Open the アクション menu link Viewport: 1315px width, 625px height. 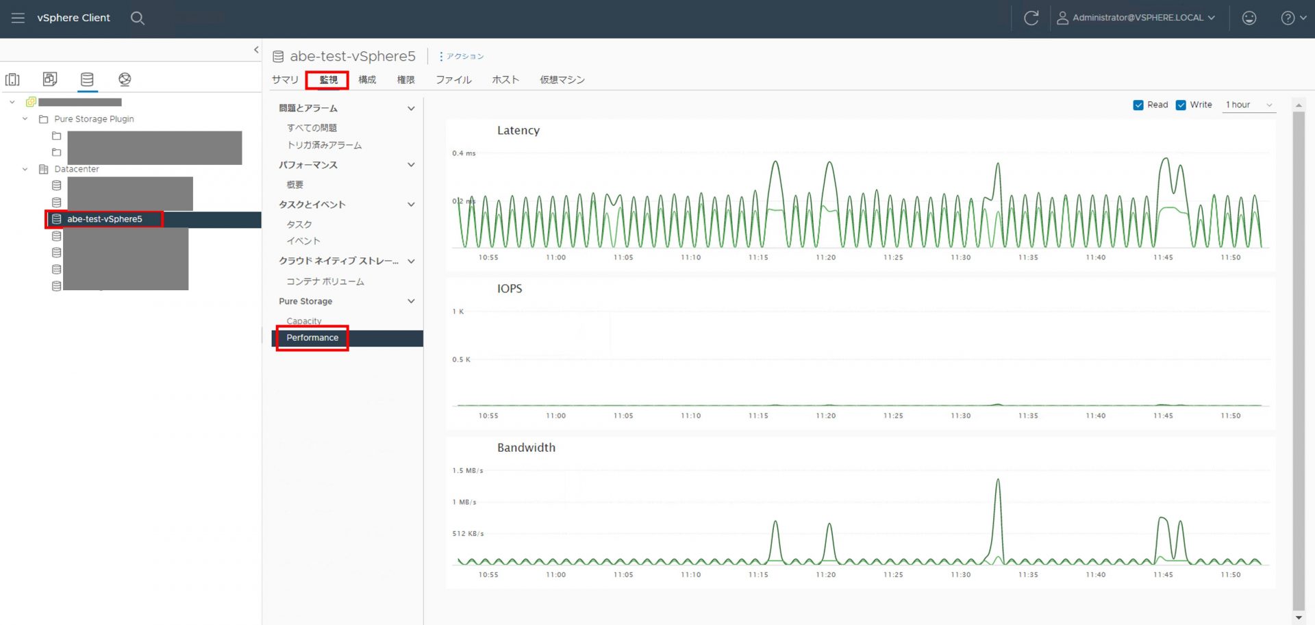pos(464,56)
